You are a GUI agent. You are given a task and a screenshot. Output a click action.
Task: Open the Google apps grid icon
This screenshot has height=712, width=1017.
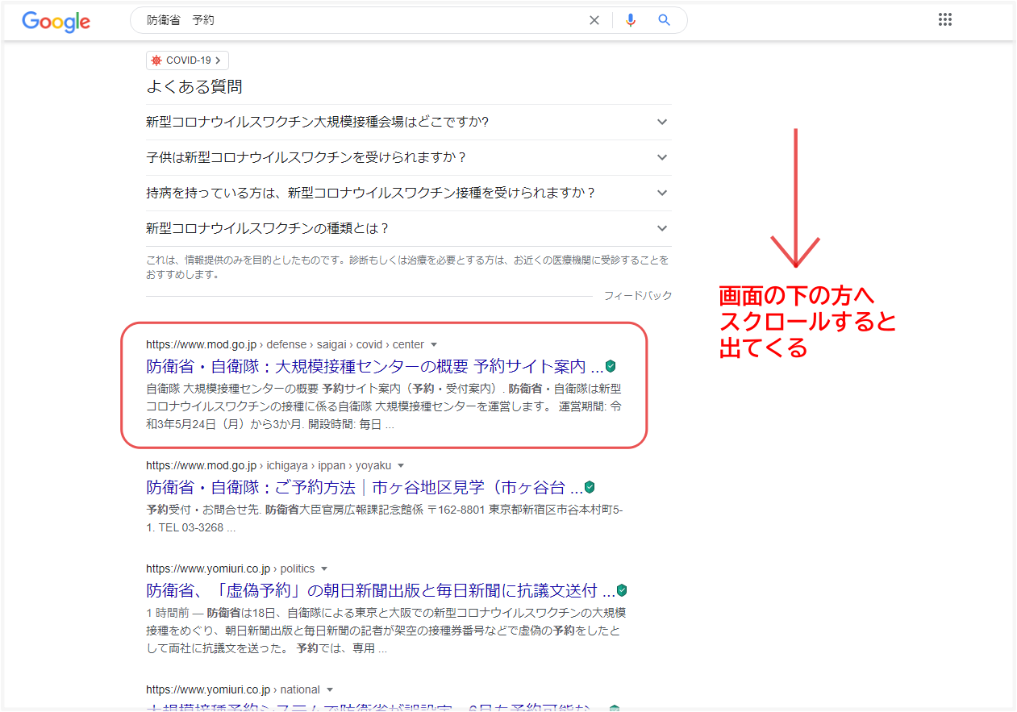click(945, 20)
